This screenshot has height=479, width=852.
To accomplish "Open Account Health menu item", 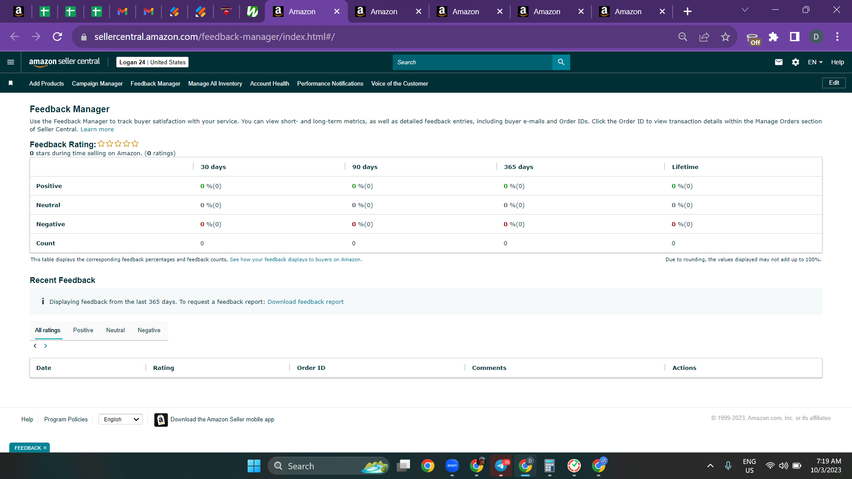I will pos(269,83).
